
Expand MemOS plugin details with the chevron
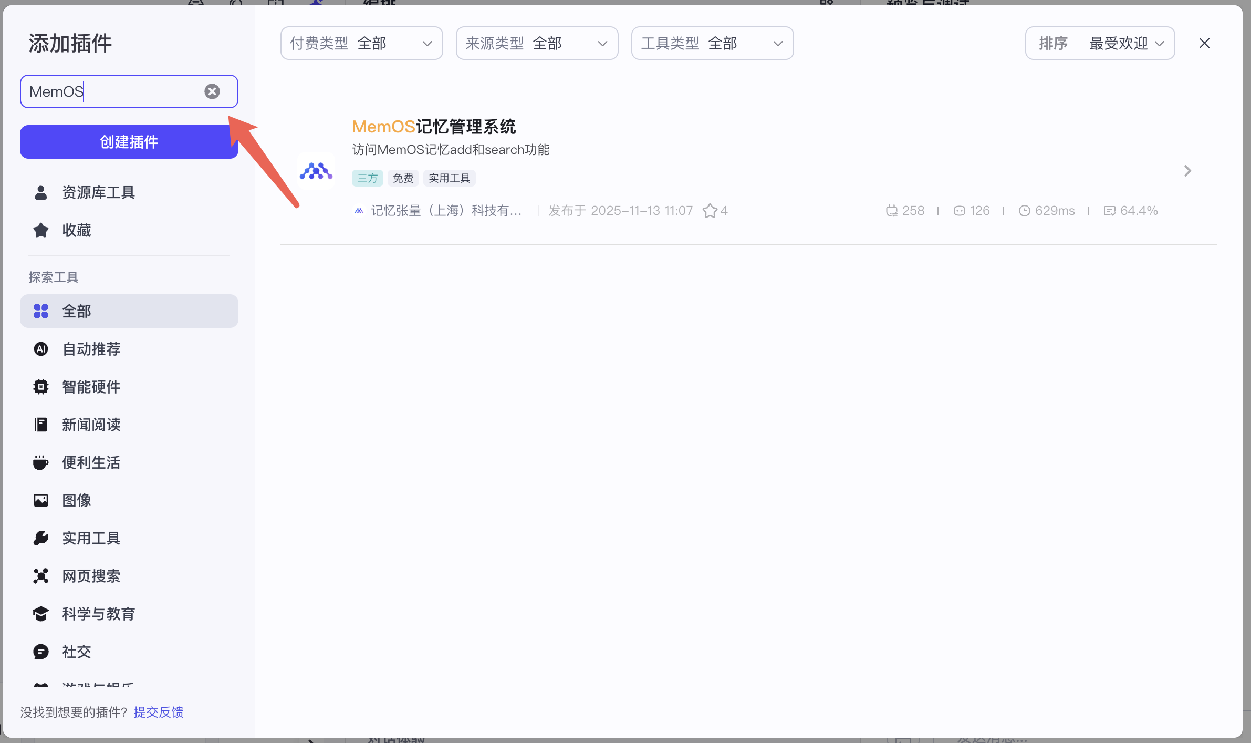point(1186,171)
